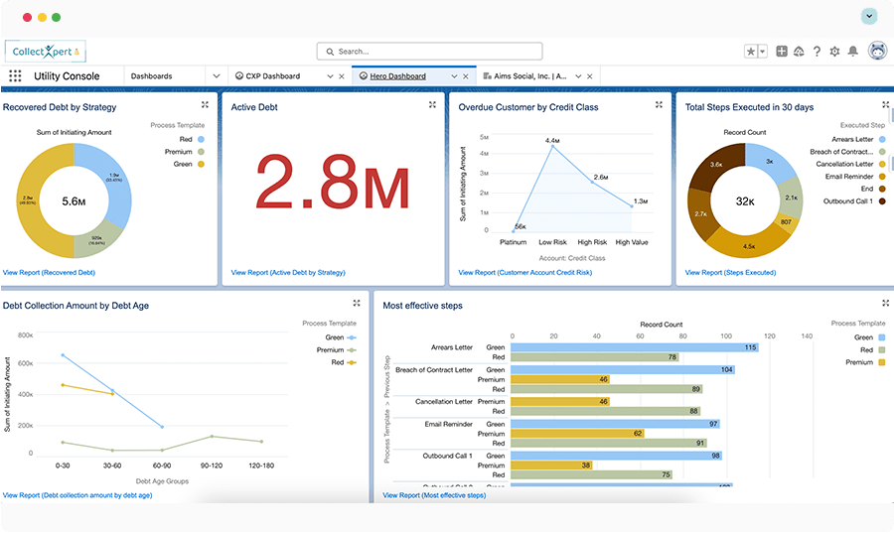Open the App Launcher grid icon

click(15, 76)
